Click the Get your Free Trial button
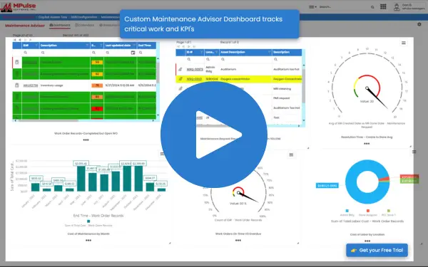Viewport: 428px width, 267px height. [377, 250]
